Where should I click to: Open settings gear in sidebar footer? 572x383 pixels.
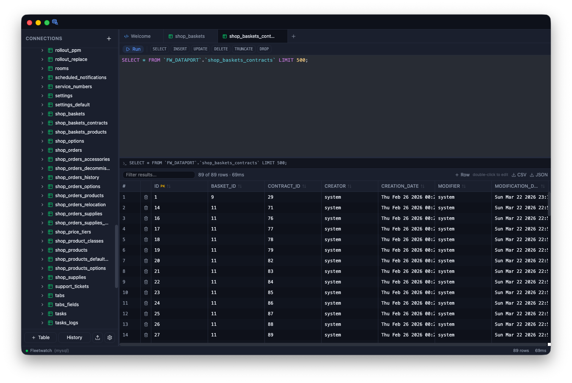pos(110,338)
